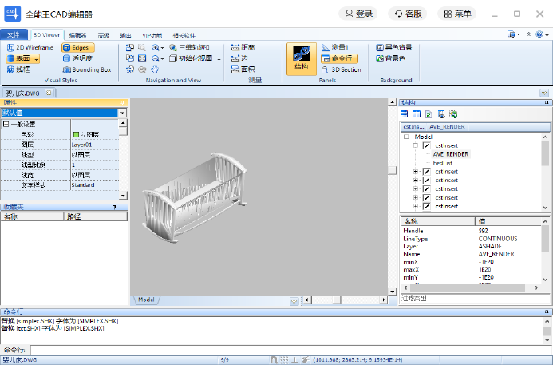Toggle the last visible cstInsert checkbox
The image size is (553, 365).
click(x=426, y=206)
